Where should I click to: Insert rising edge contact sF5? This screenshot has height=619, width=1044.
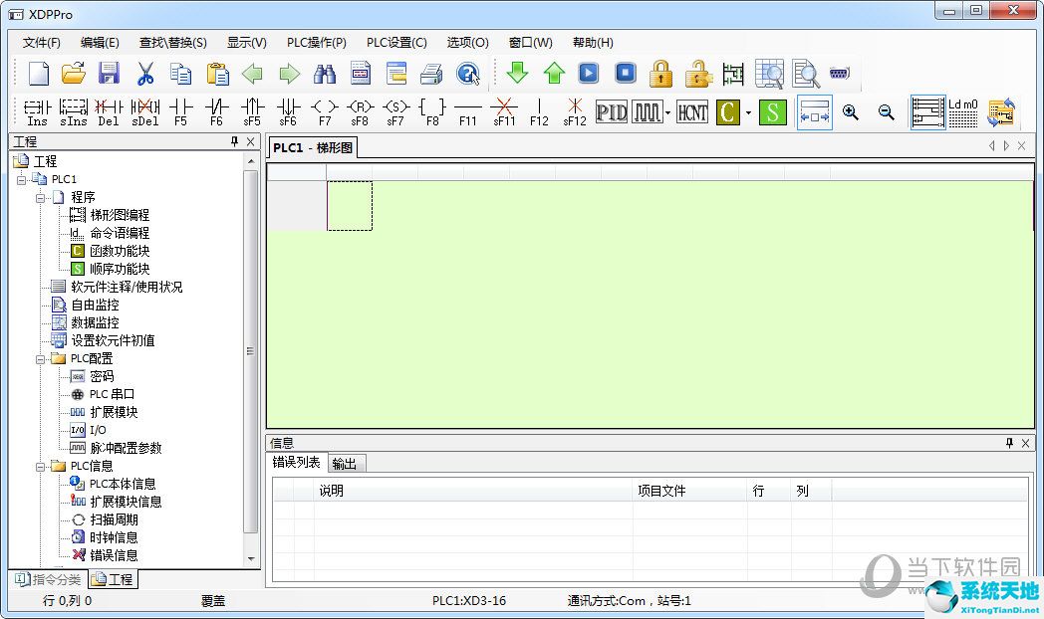pyautogui.click(x=252, y=111)
